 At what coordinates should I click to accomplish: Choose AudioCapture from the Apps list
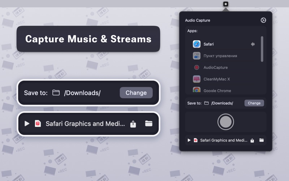(x=215, y=67)
